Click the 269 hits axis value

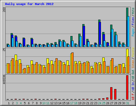point(4,10)
